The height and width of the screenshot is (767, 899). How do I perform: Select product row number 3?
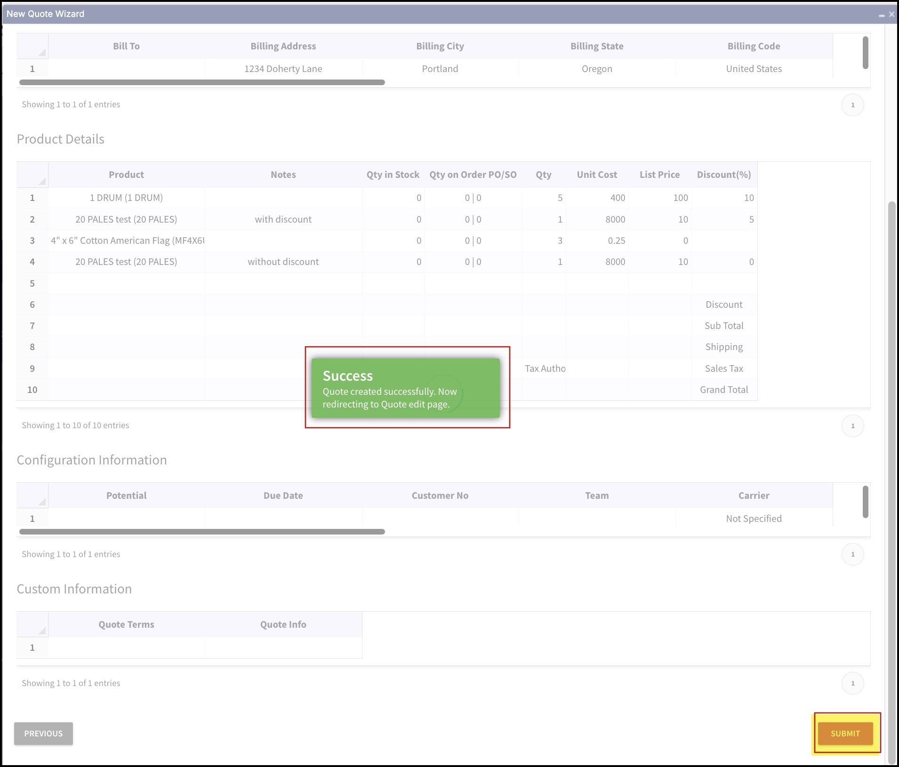tap(32, 240)
